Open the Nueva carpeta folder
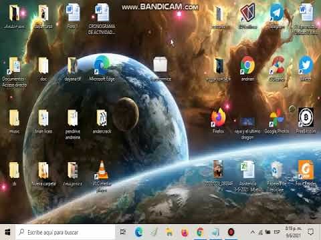 tap(43, 171)
